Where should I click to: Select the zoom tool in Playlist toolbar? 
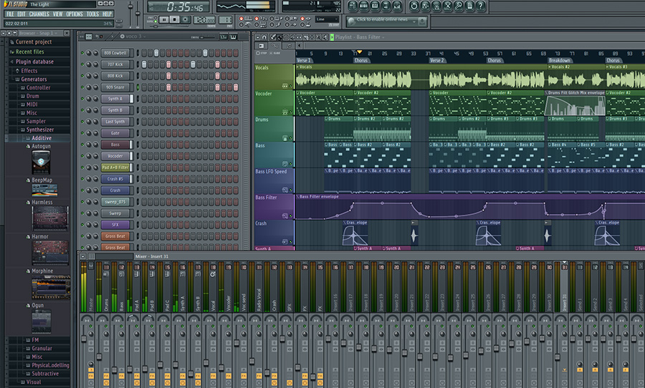[318, 37]
